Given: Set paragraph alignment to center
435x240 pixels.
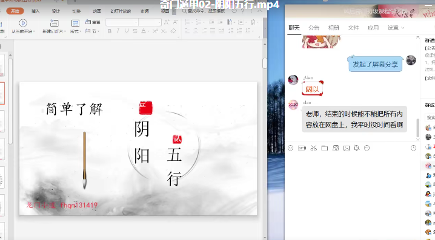Looking at the screenshot, I should [196, 31].
